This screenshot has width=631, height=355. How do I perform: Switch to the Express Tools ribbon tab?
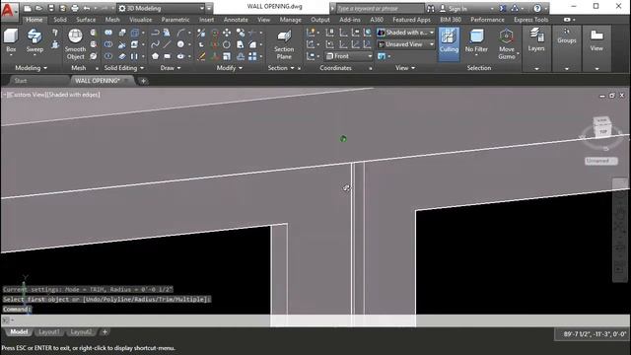(x=530, y=20)
